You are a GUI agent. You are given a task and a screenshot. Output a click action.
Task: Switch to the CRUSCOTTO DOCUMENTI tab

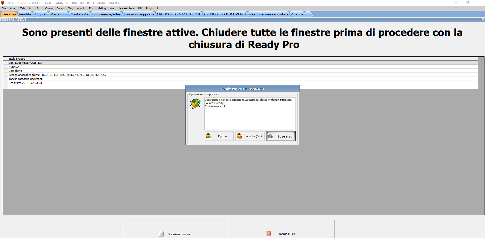tap(225, 14)
